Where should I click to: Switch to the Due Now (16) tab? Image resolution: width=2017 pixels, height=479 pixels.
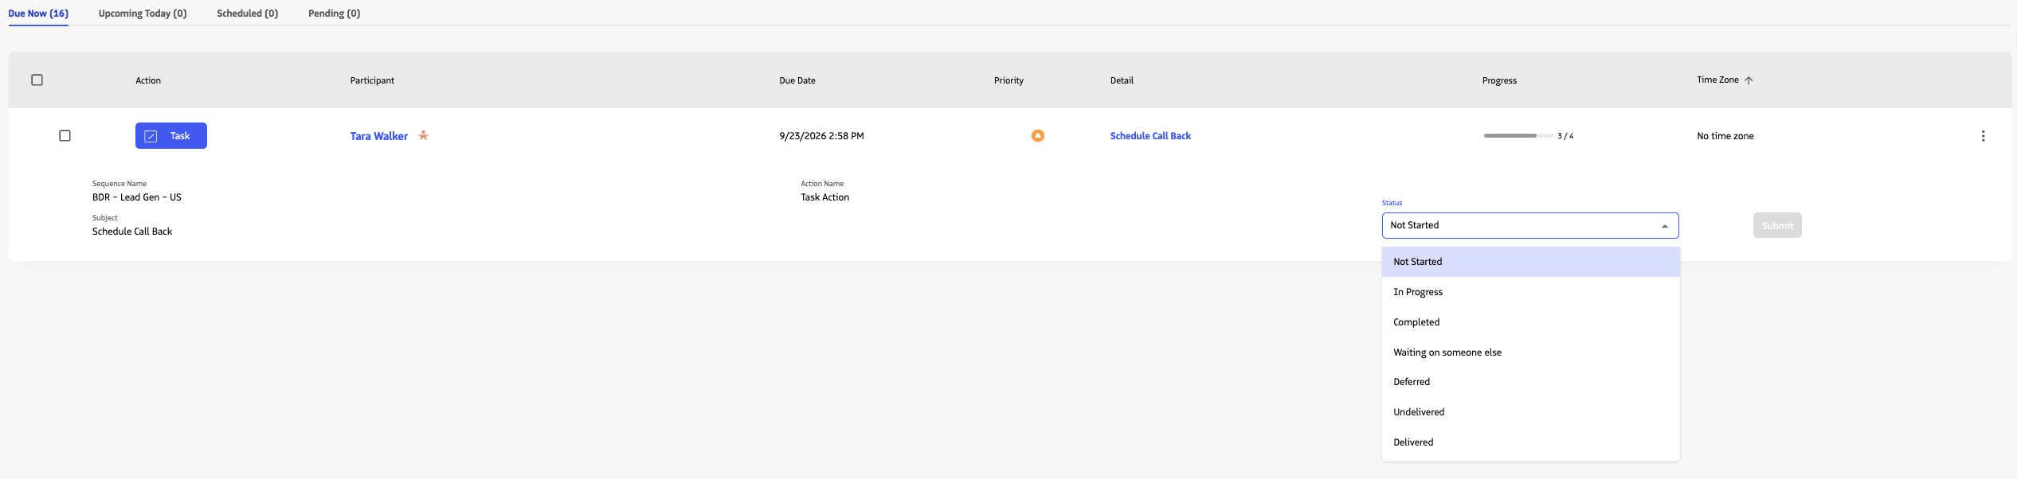38,14
